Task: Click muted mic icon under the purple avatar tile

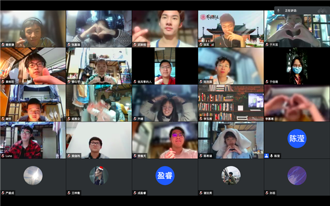Action: [x=267, y=193]
